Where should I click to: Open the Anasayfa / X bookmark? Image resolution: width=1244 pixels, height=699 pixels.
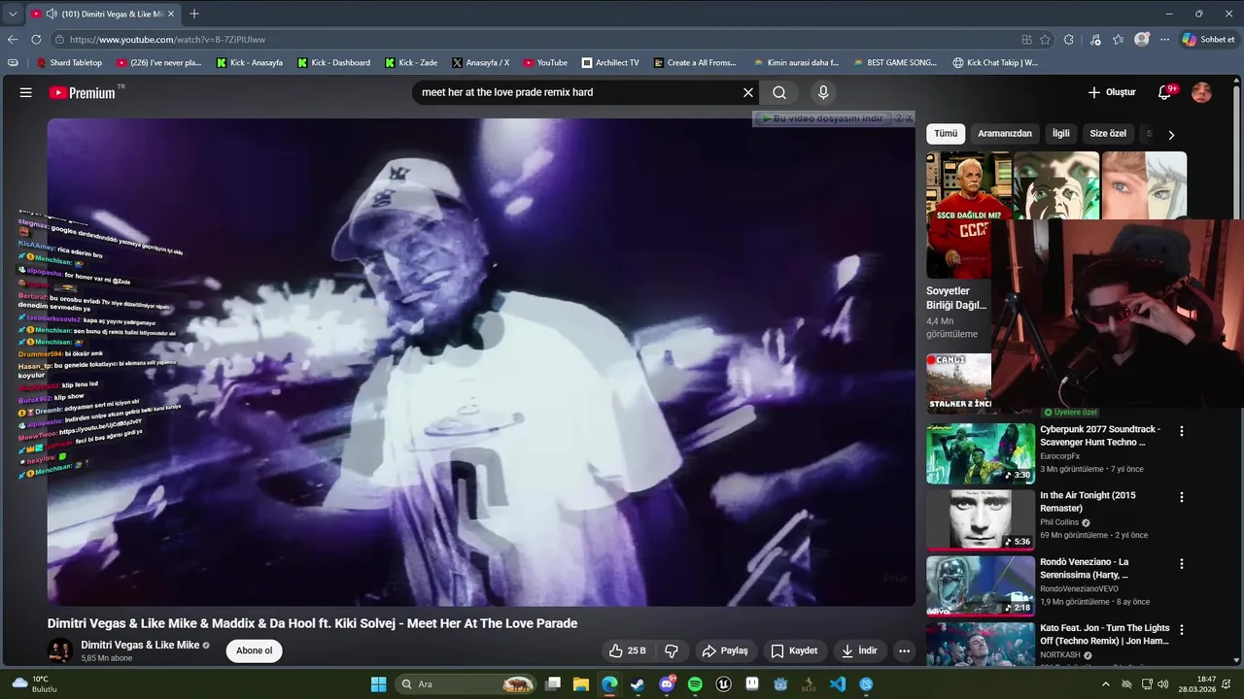(480, 62)
